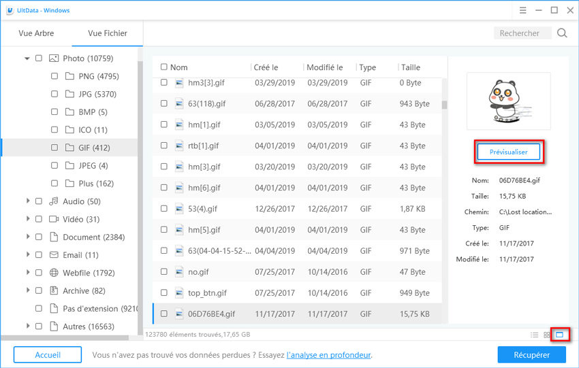Screen dimensions: 579x368
Task: Click the Audio music note icon
Action: [54, 201]
